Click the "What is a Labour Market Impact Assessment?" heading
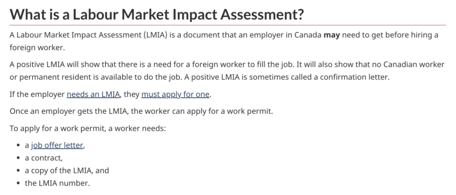 click(x=156, y=15)
